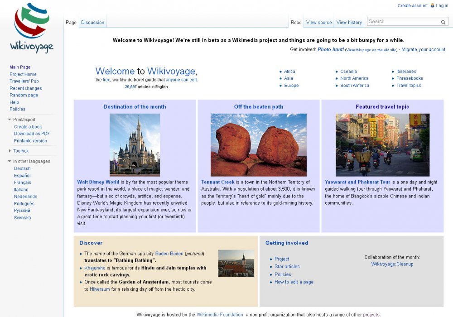Switch to the Español language version

tap(22, 176)
